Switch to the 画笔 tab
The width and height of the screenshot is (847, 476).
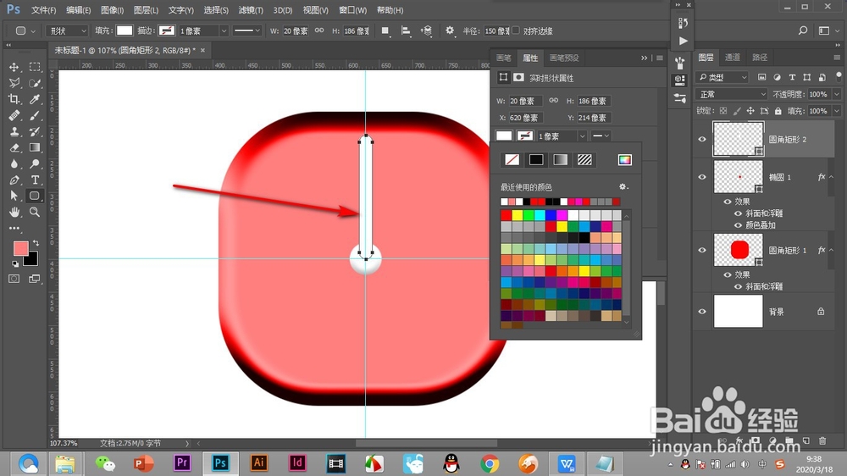point(503,58)
